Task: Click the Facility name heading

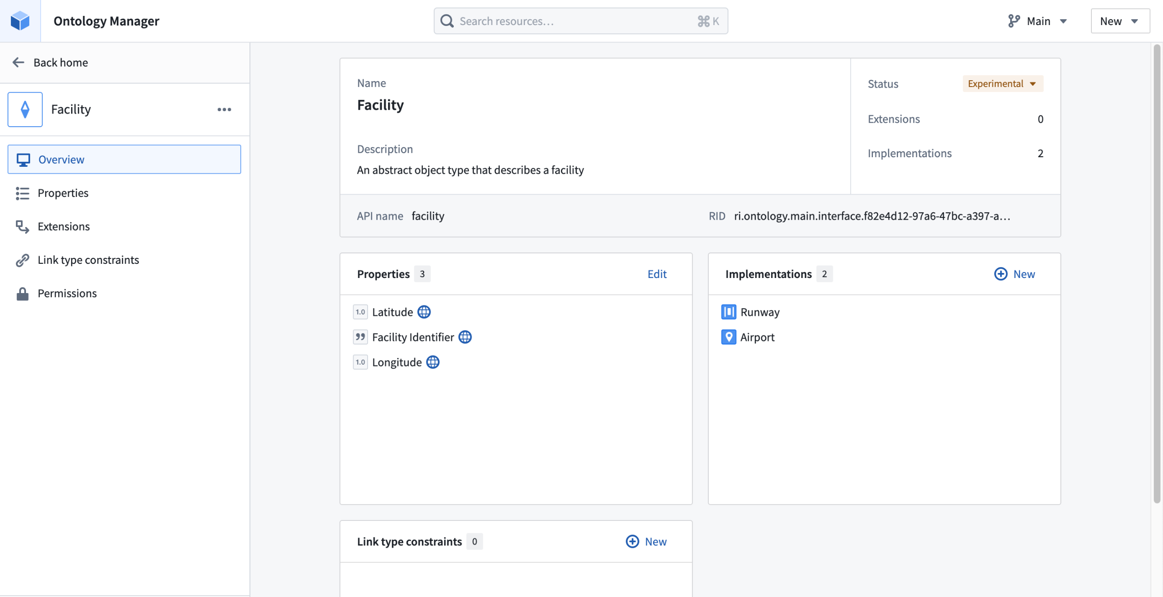Action: 380,105
